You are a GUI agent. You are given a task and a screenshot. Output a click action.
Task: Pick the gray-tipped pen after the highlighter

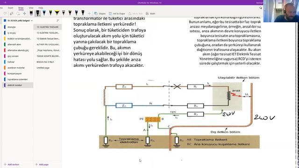[64, 13]
